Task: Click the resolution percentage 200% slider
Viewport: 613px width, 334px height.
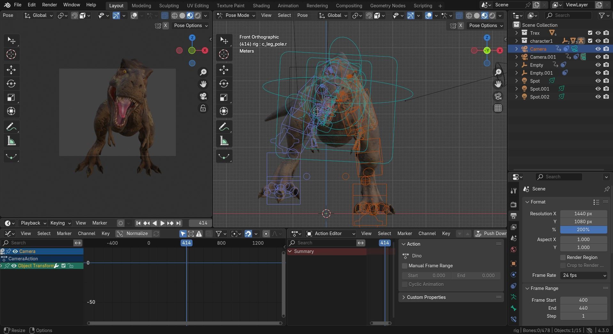Action: [584, 230]
